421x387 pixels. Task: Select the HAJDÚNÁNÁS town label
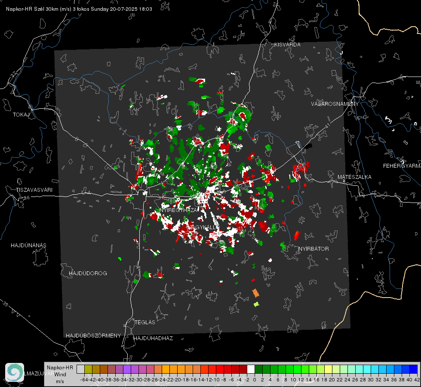(x=28, y=246)
